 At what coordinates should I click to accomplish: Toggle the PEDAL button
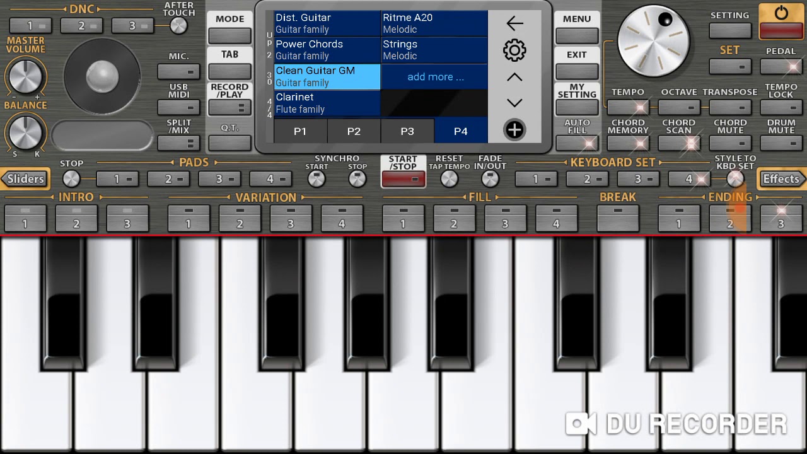[781, 66]
